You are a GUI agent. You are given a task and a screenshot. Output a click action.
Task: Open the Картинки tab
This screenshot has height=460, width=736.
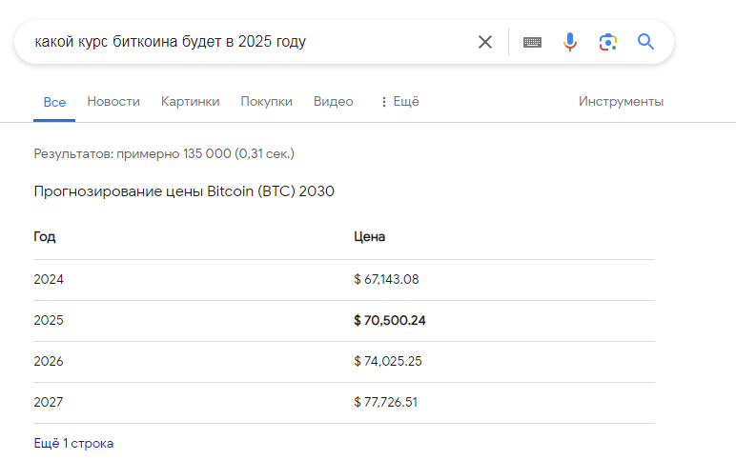[x=190, y=101]
